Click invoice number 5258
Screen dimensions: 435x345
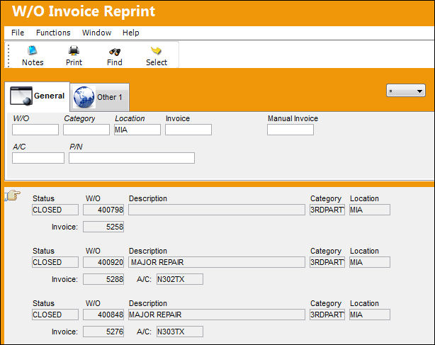click(x=103, y=227)
